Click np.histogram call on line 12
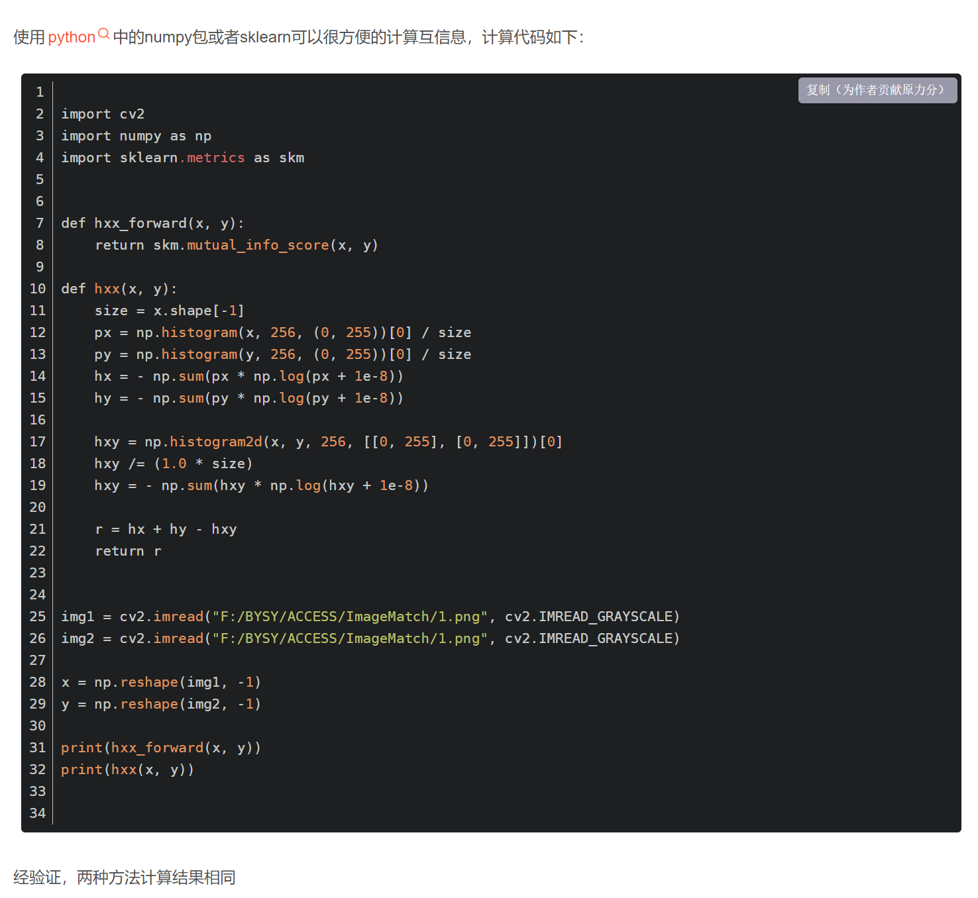 pos(188,332)
